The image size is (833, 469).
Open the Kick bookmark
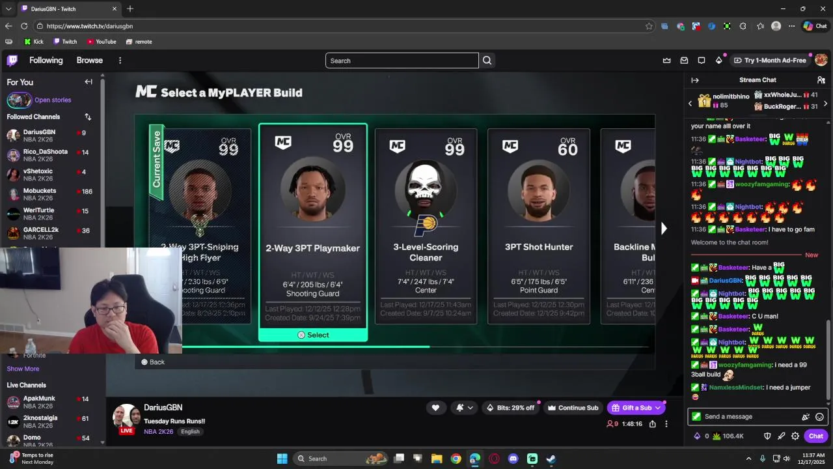[x=33, y=42]
